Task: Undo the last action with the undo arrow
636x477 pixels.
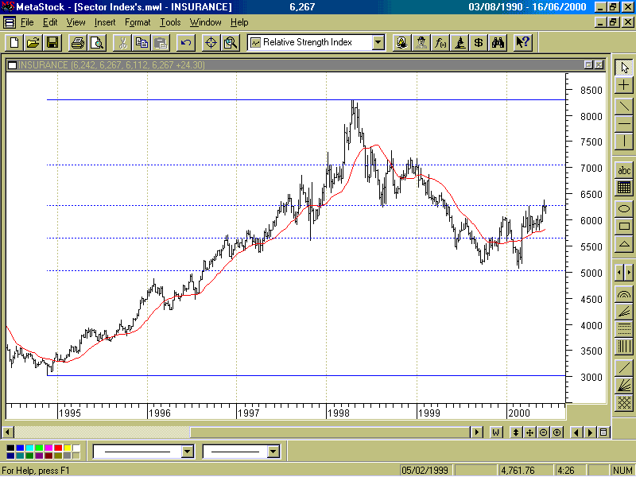Action: coord(186,43)
